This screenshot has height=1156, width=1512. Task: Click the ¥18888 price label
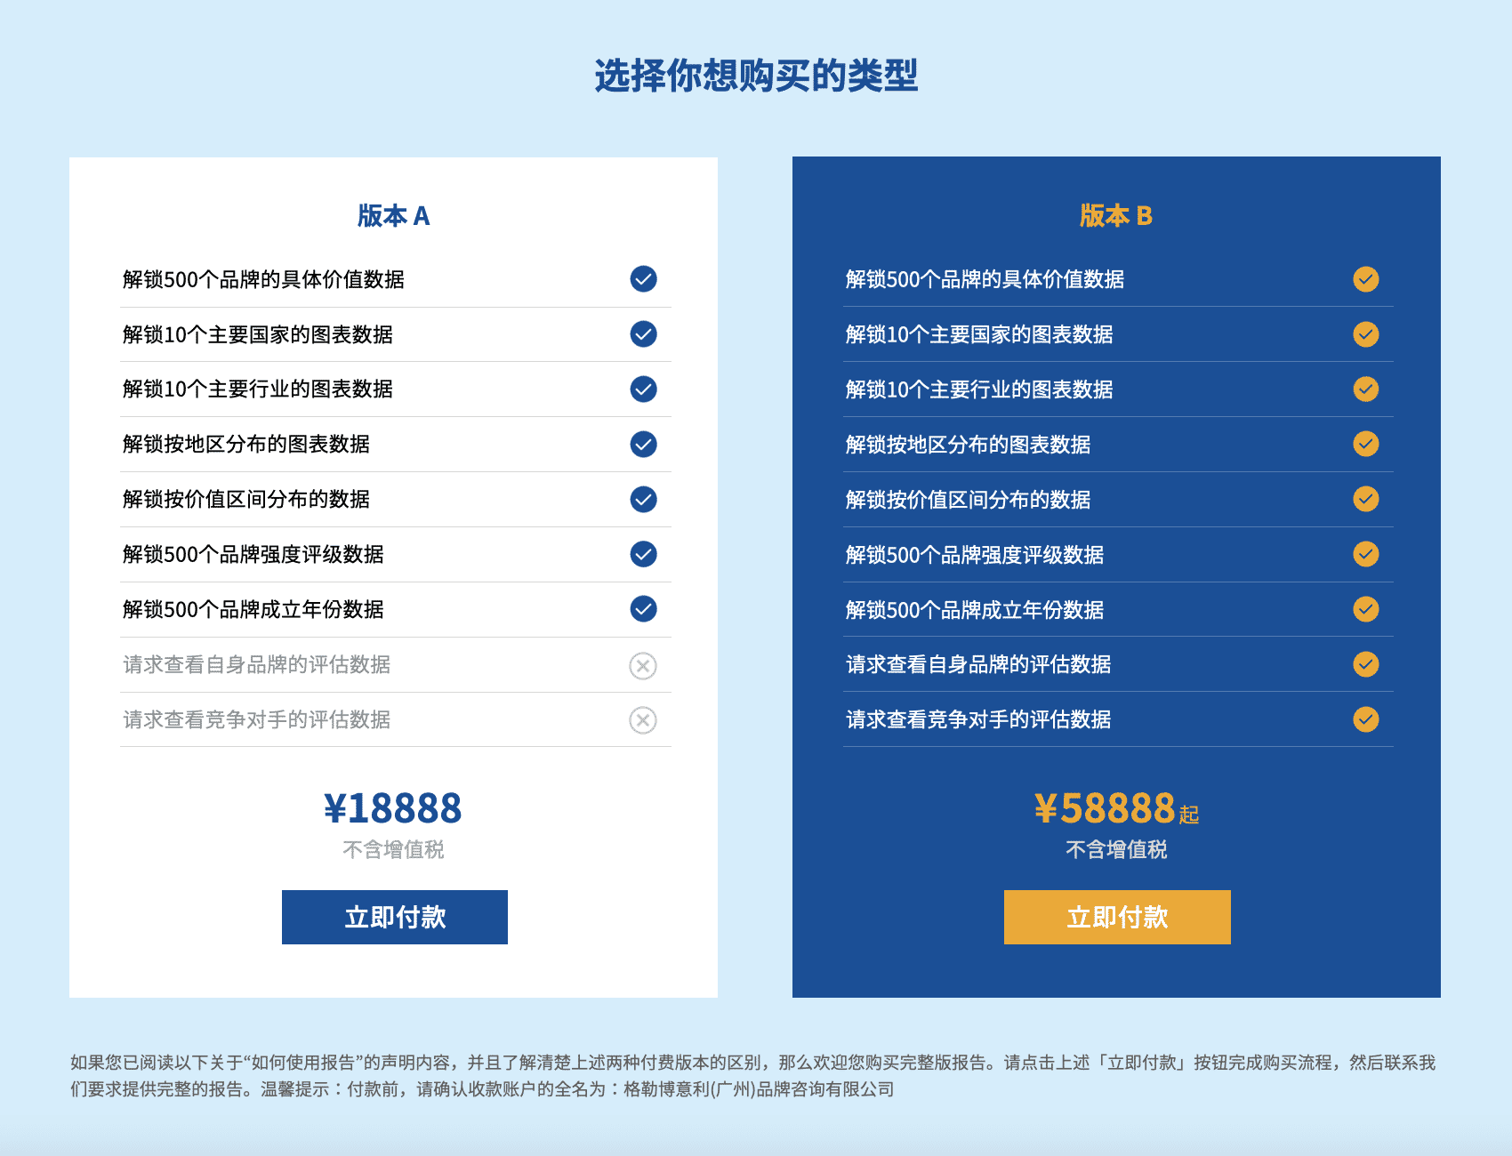(394, 807)
